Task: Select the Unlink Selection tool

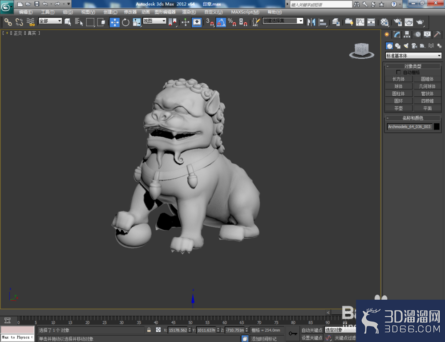Action: coord(19,22)
